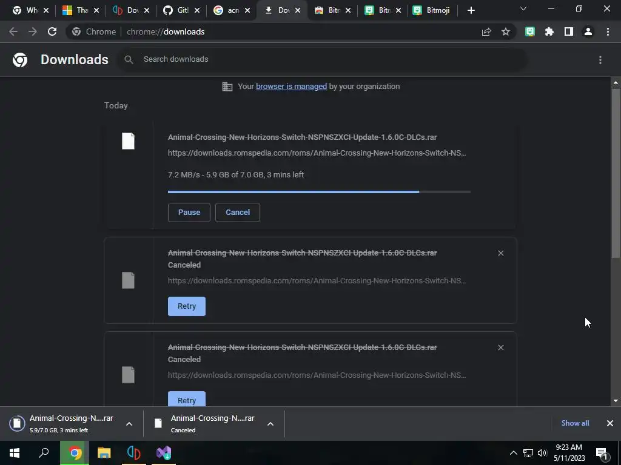Open File Explorer from taskbar

click(104, 453)
